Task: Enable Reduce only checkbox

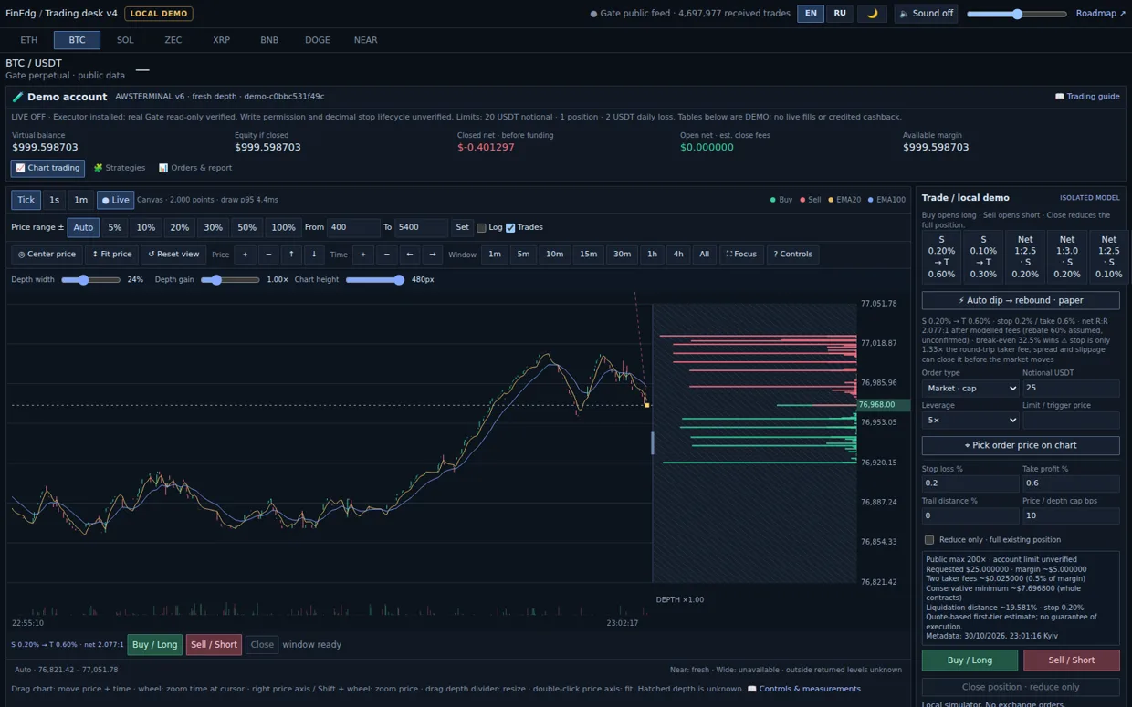Action: [929, 540]
